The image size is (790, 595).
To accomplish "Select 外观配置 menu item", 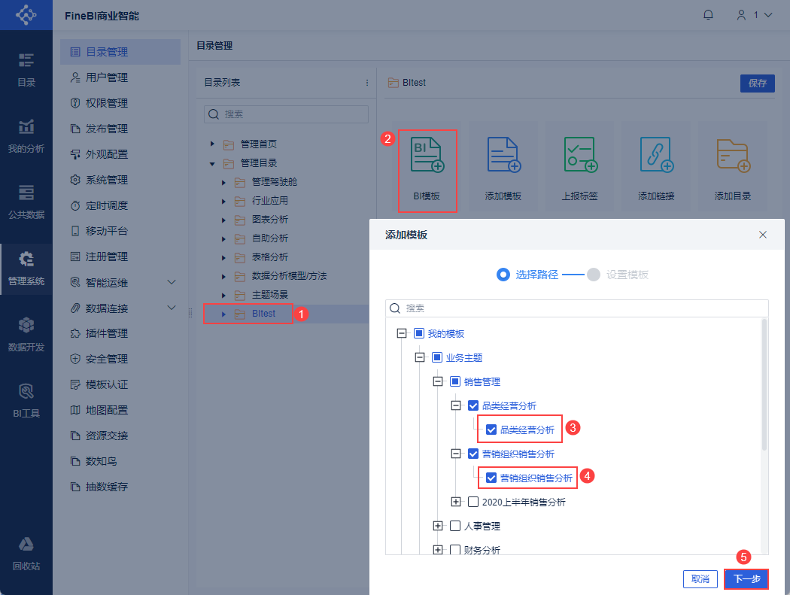I will (x=120, y=154).
